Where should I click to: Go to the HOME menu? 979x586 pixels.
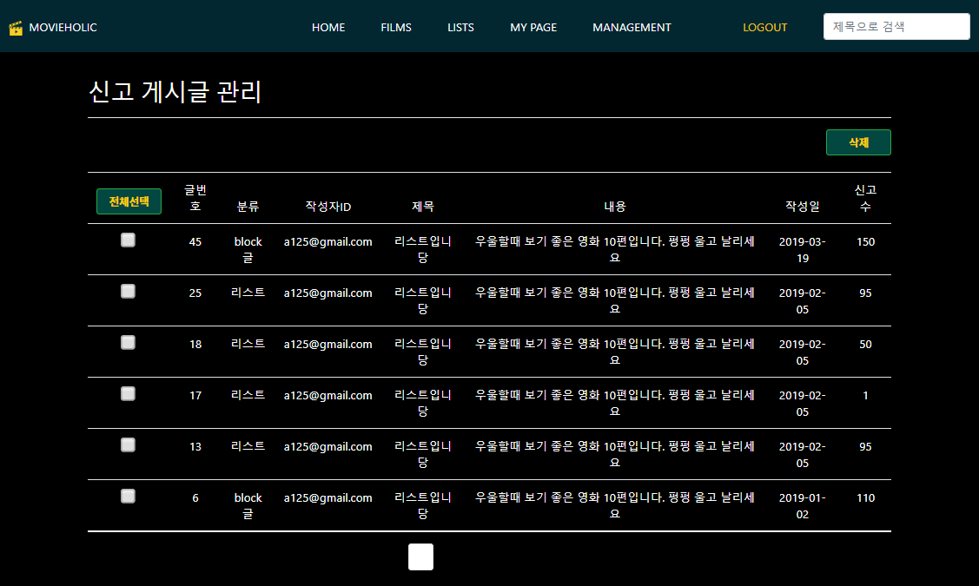328,28
